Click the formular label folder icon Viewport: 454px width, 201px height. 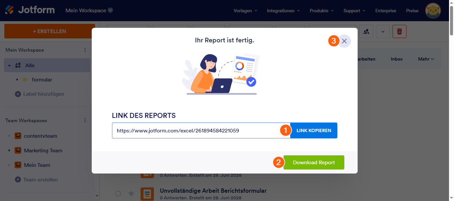25,79
